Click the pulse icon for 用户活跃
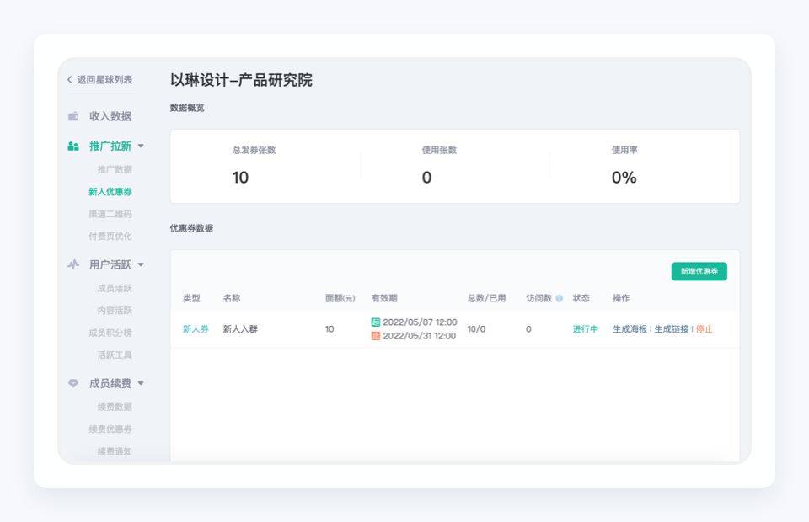The image size is (809, 522). click(73, 264)
